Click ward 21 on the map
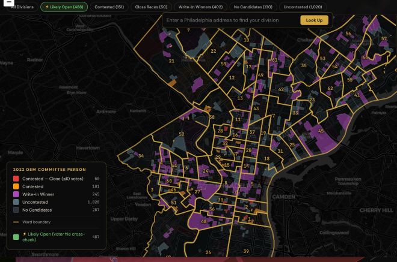This screenshot has width=397, height=262. 172,61
